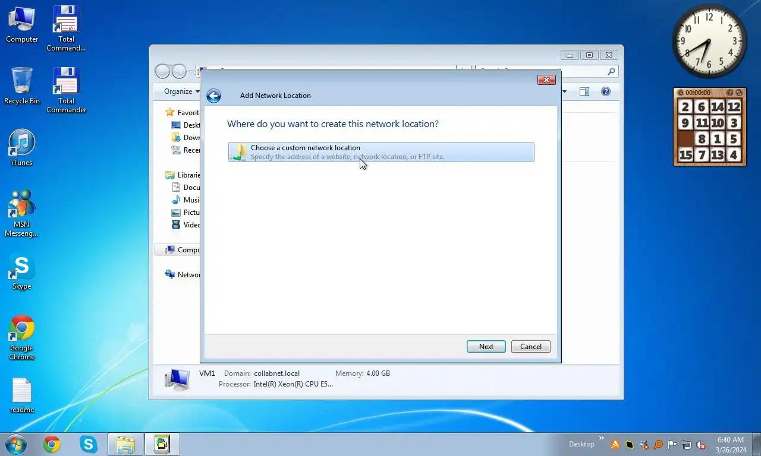Go back in the Add Network Location wizard
Image resolution: width=761 pixels, height=456 pixels.
(213, 96)
